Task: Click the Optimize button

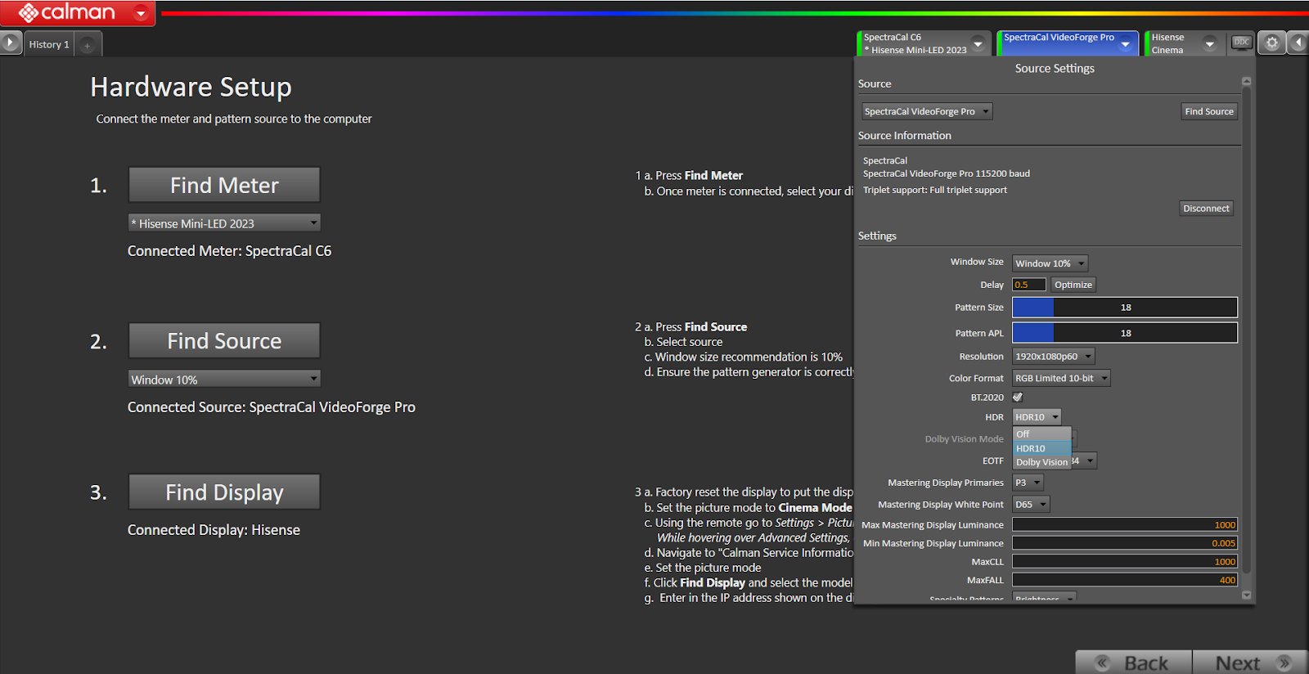Action: [1073, 285]
